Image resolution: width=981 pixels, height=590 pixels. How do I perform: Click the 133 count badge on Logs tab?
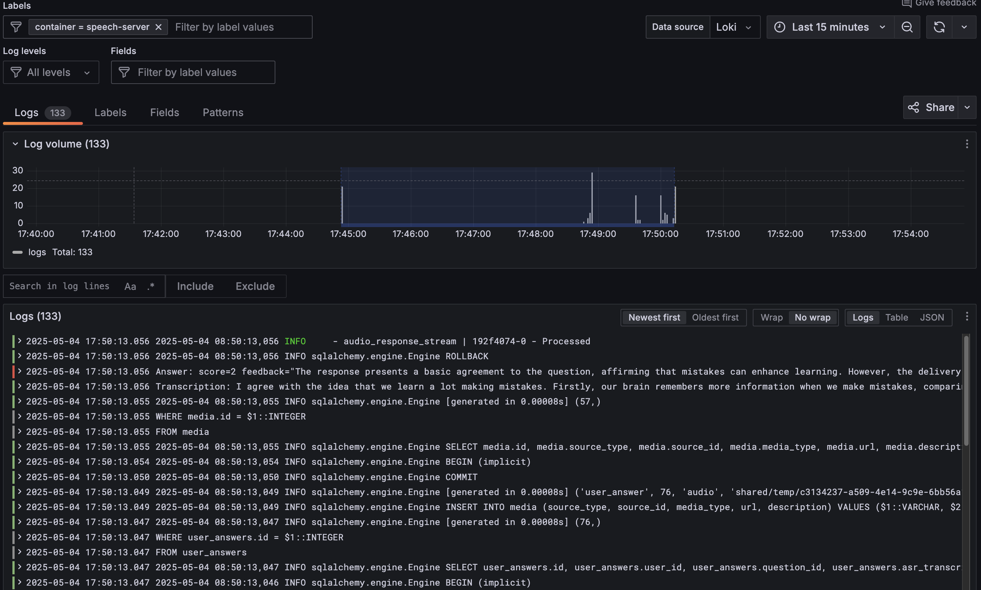pyautogui.click(x=57, y=113)
